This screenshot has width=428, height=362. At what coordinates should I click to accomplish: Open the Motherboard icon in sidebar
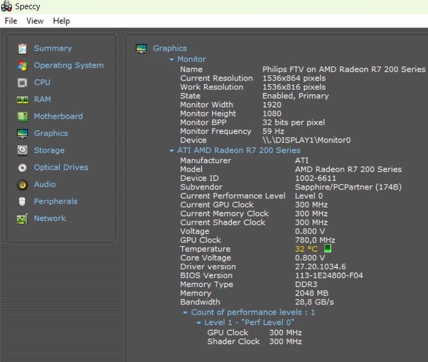tap(22, 116)
